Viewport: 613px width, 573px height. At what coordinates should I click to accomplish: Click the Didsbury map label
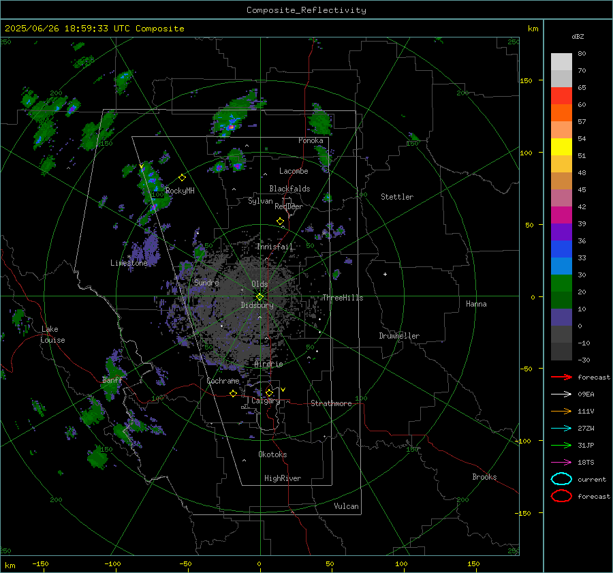click(257, 305)
